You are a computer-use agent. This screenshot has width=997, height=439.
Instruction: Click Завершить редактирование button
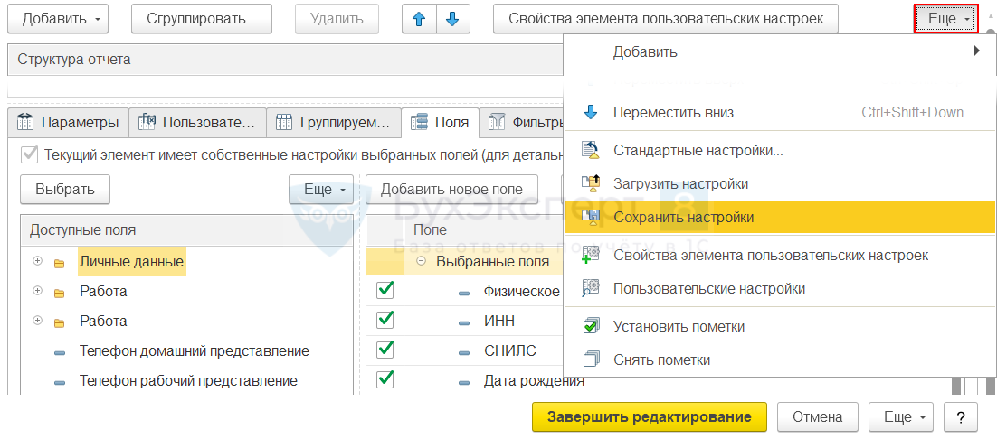click(x=650, y=416)
